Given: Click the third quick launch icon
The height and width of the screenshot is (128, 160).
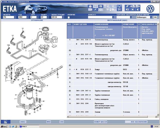Looking at the screenshot, I should click(x=16, y=126).
